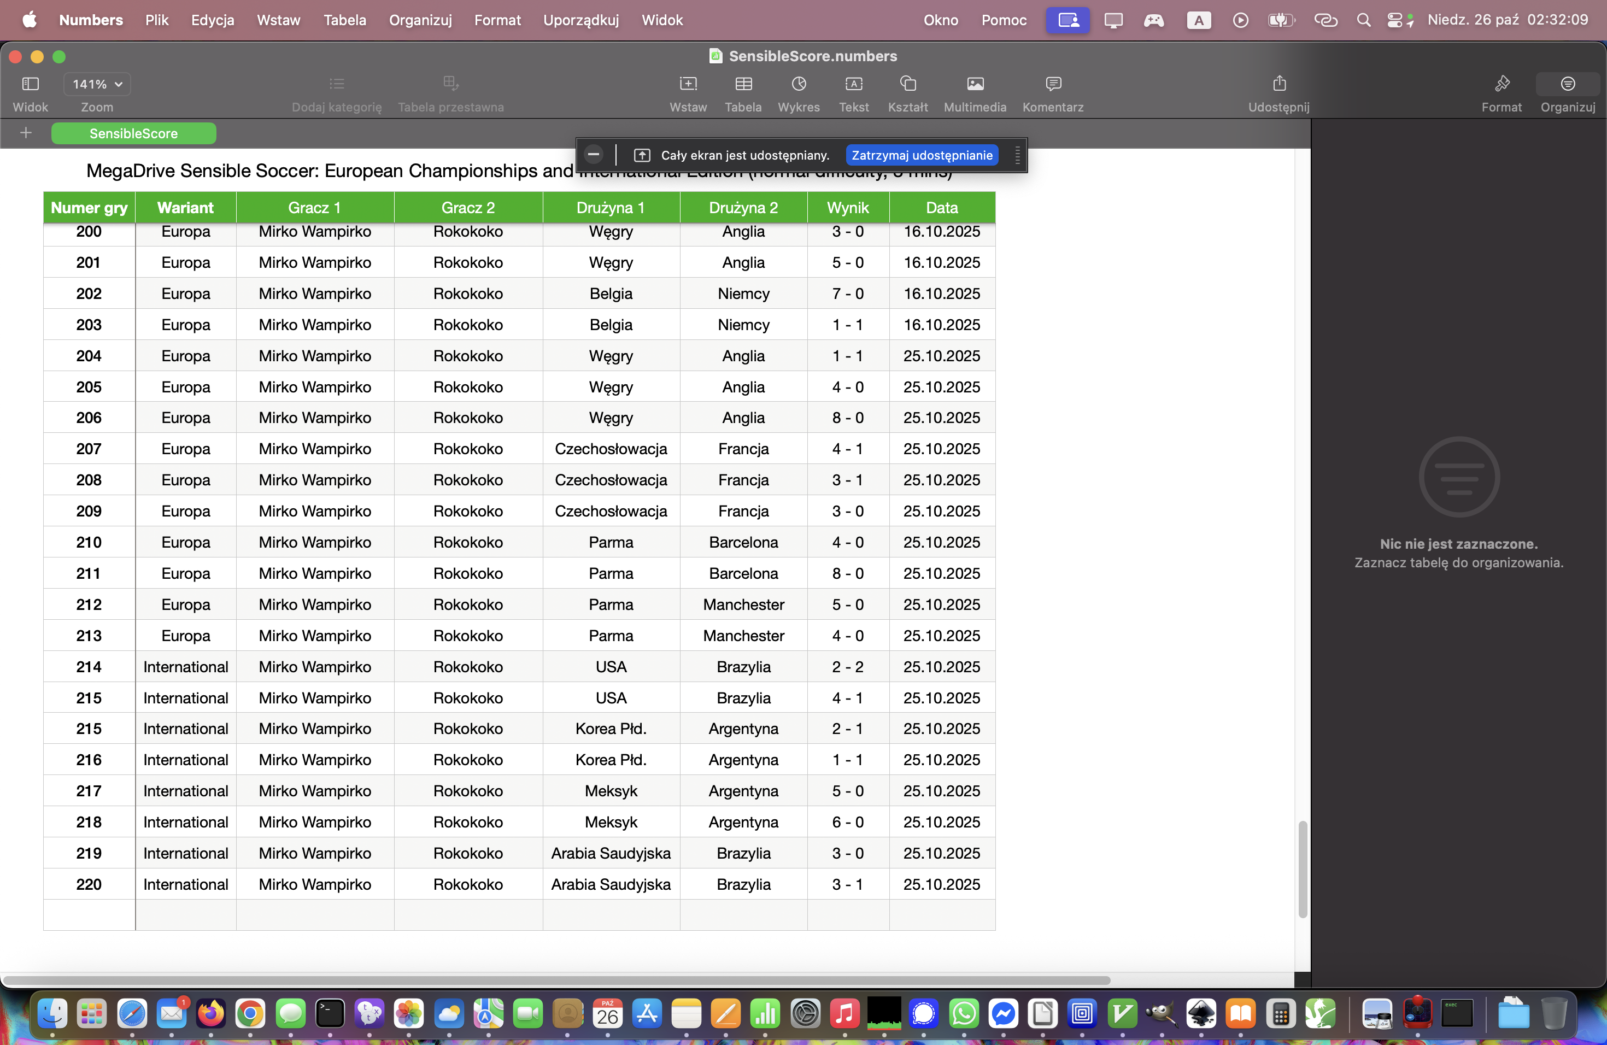1607x1045 pixels.
Task: Click Zatrzymaj udostępnianie button
Action: (922, 155)
